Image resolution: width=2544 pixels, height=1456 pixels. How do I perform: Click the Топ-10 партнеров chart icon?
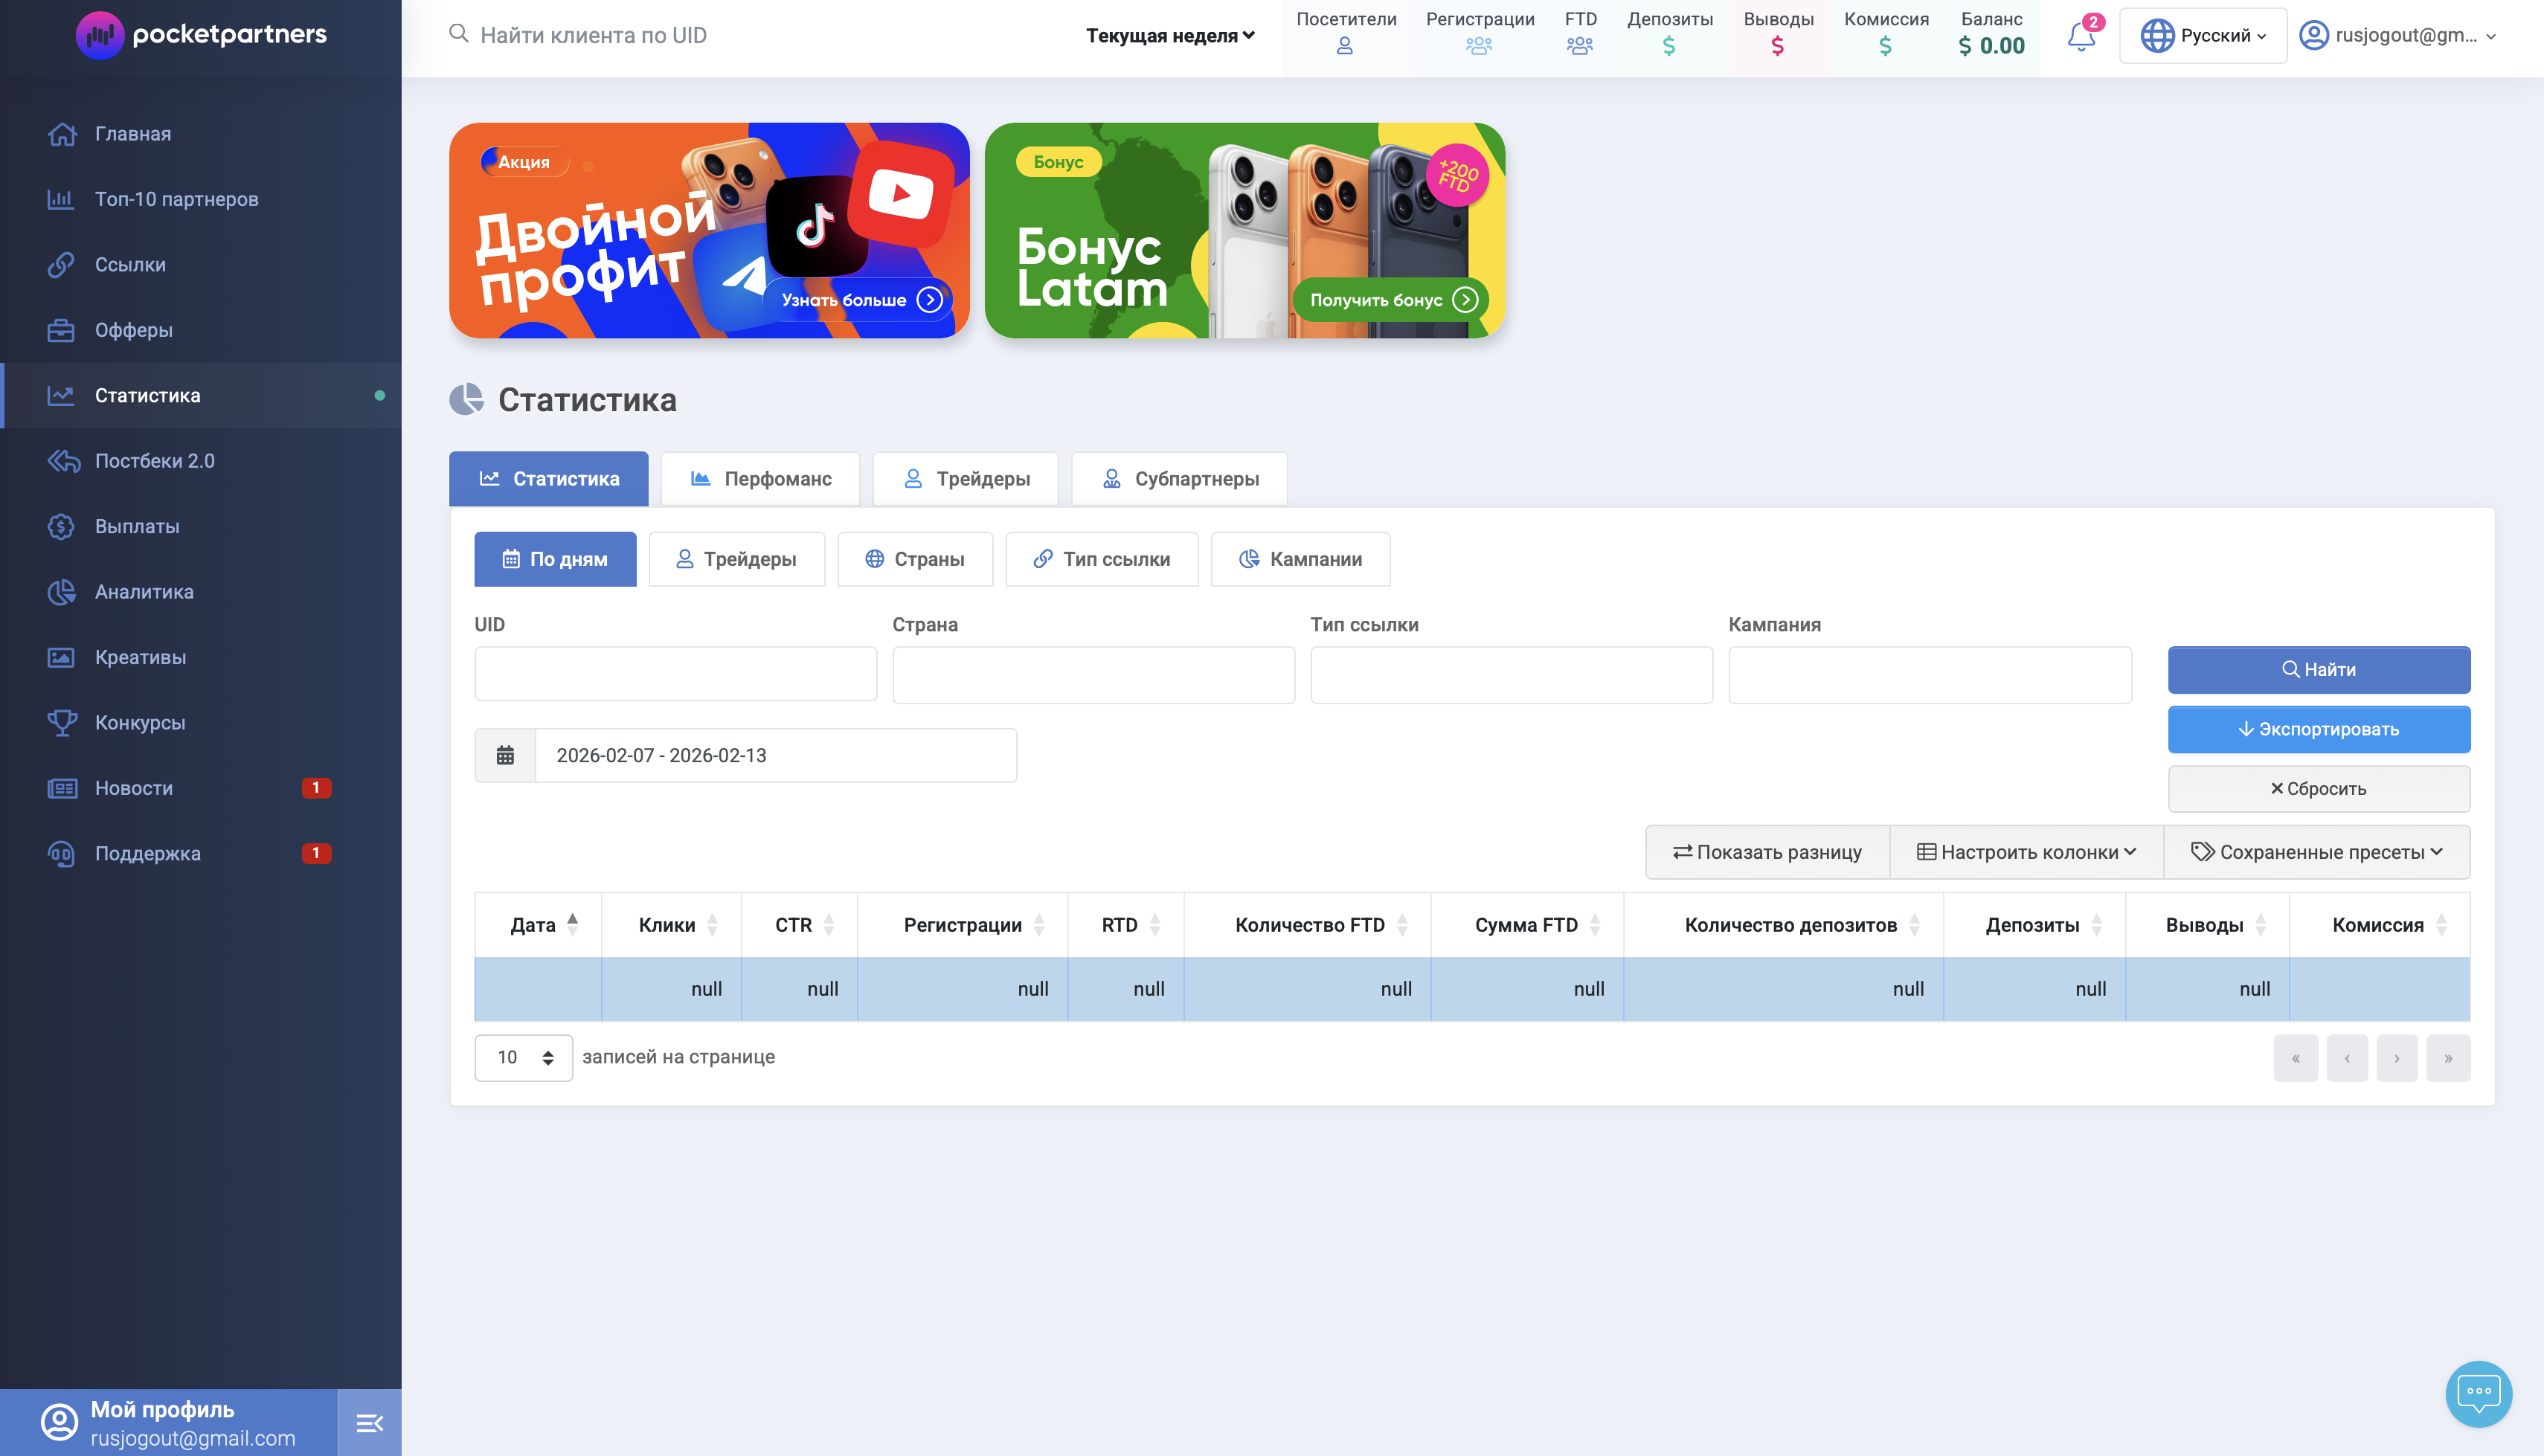[61, 199]
